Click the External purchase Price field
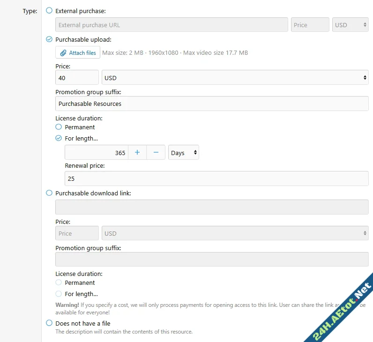The height and width of the screenshot is (342, 373). [x=310, y=25]
